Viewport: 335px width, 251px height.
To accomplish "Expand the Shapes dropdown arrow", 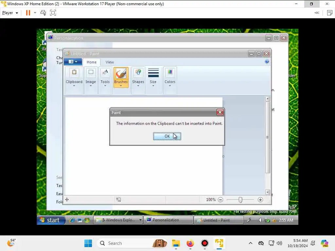I will pyautogui.click(x=138, y=86).
